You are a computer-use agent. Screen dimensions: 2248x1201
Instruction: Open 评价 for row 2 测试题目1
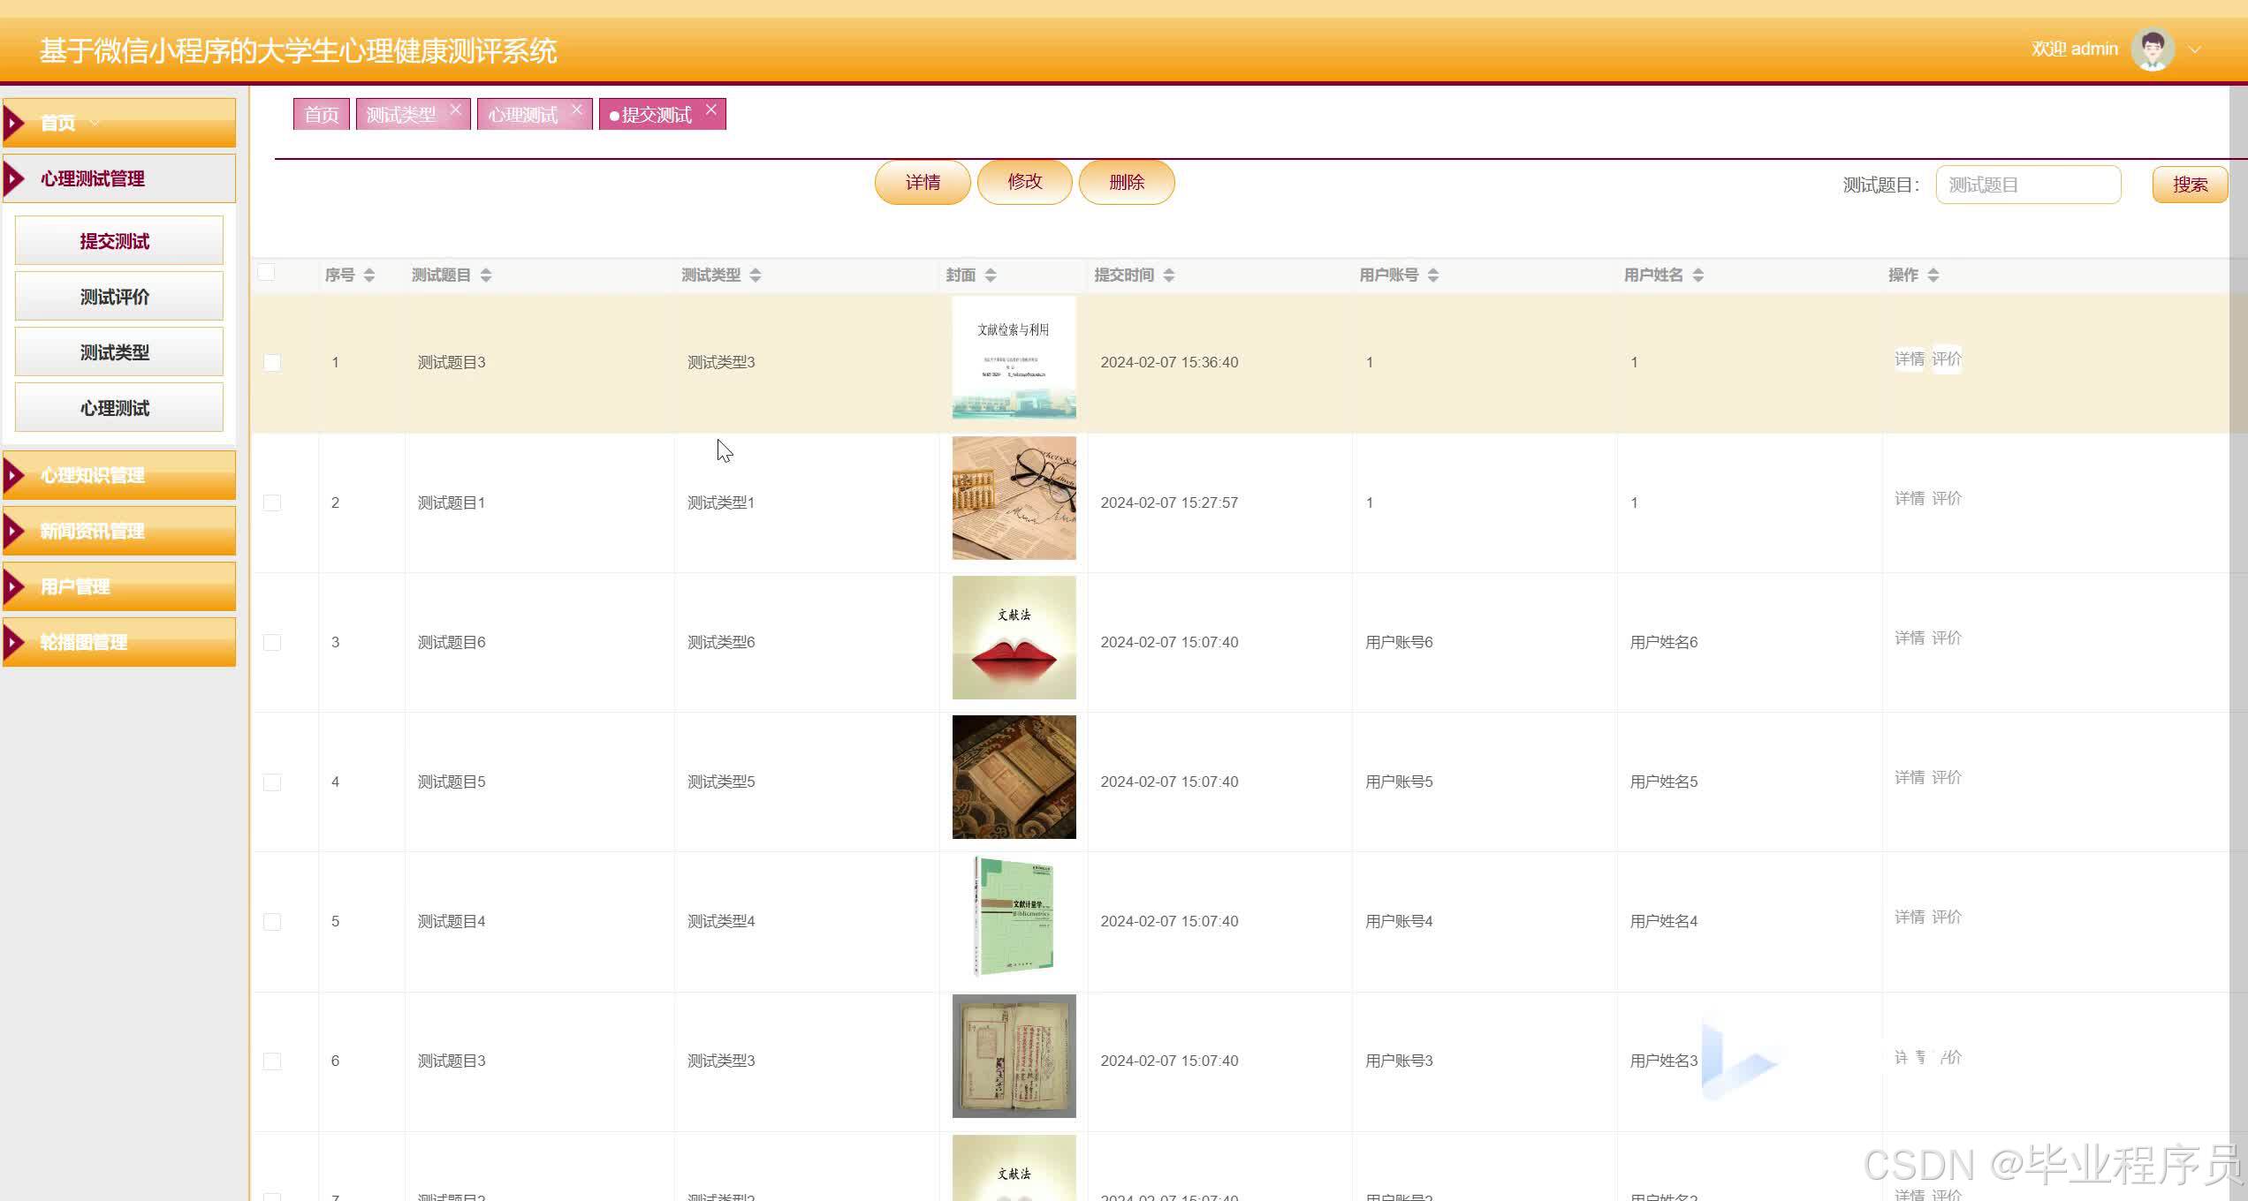[1947, 499]
